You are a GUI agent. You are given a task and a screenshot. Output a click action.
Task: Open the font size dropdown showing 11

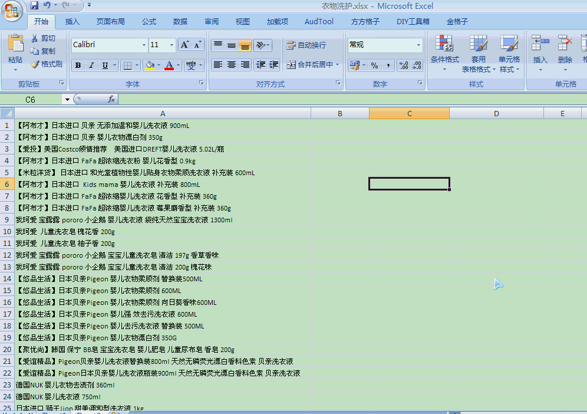tap(172, 45)
